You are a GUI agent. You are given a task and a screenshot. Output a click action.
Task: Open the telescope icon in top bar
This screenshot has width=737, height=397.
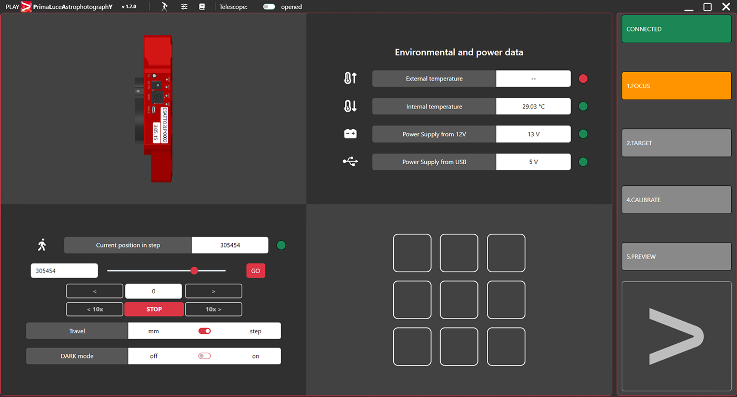pos(165,7)
